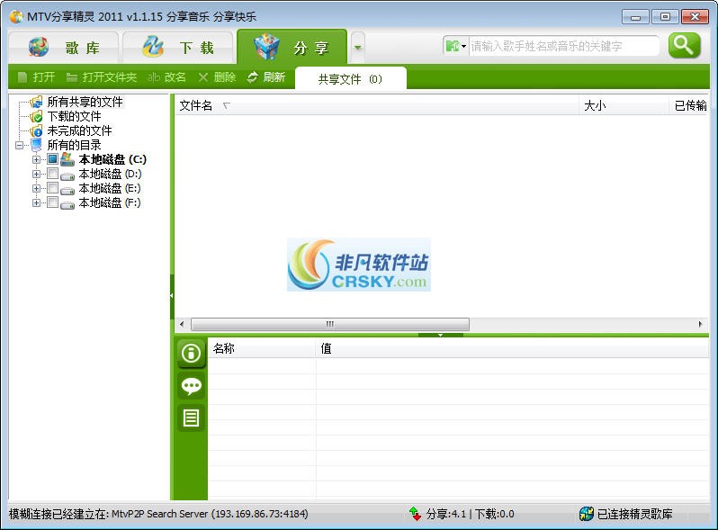Click the 值 column header in details
The height and width of the screenshot is (530, 718).
512,348
